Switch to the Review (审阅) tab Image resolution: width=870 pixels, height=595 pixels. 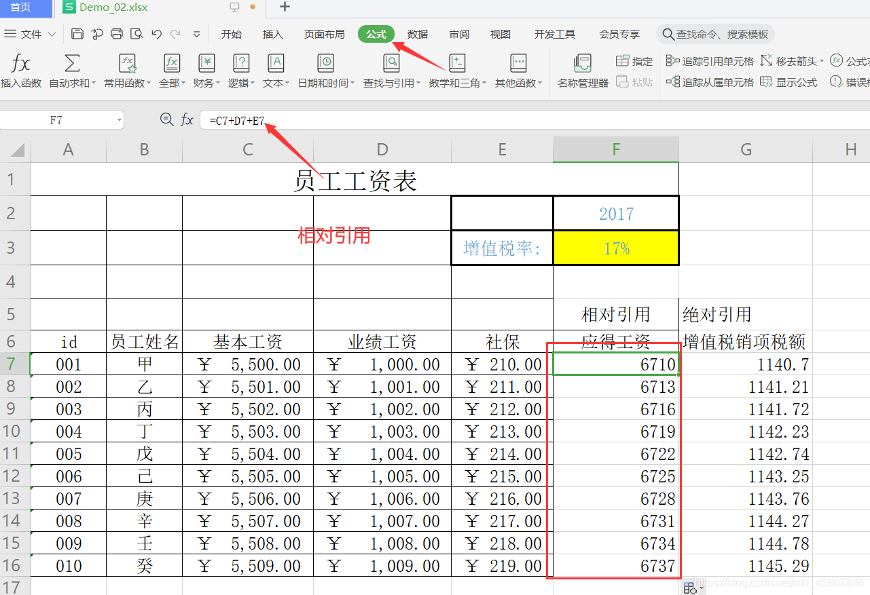(x=459, y=34)
